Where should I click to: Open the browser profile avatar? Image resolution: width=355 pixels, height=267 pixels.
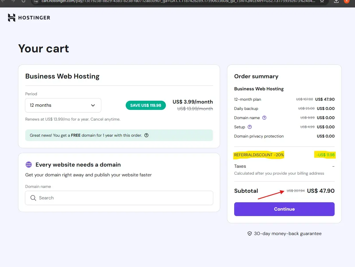(346, 1)
